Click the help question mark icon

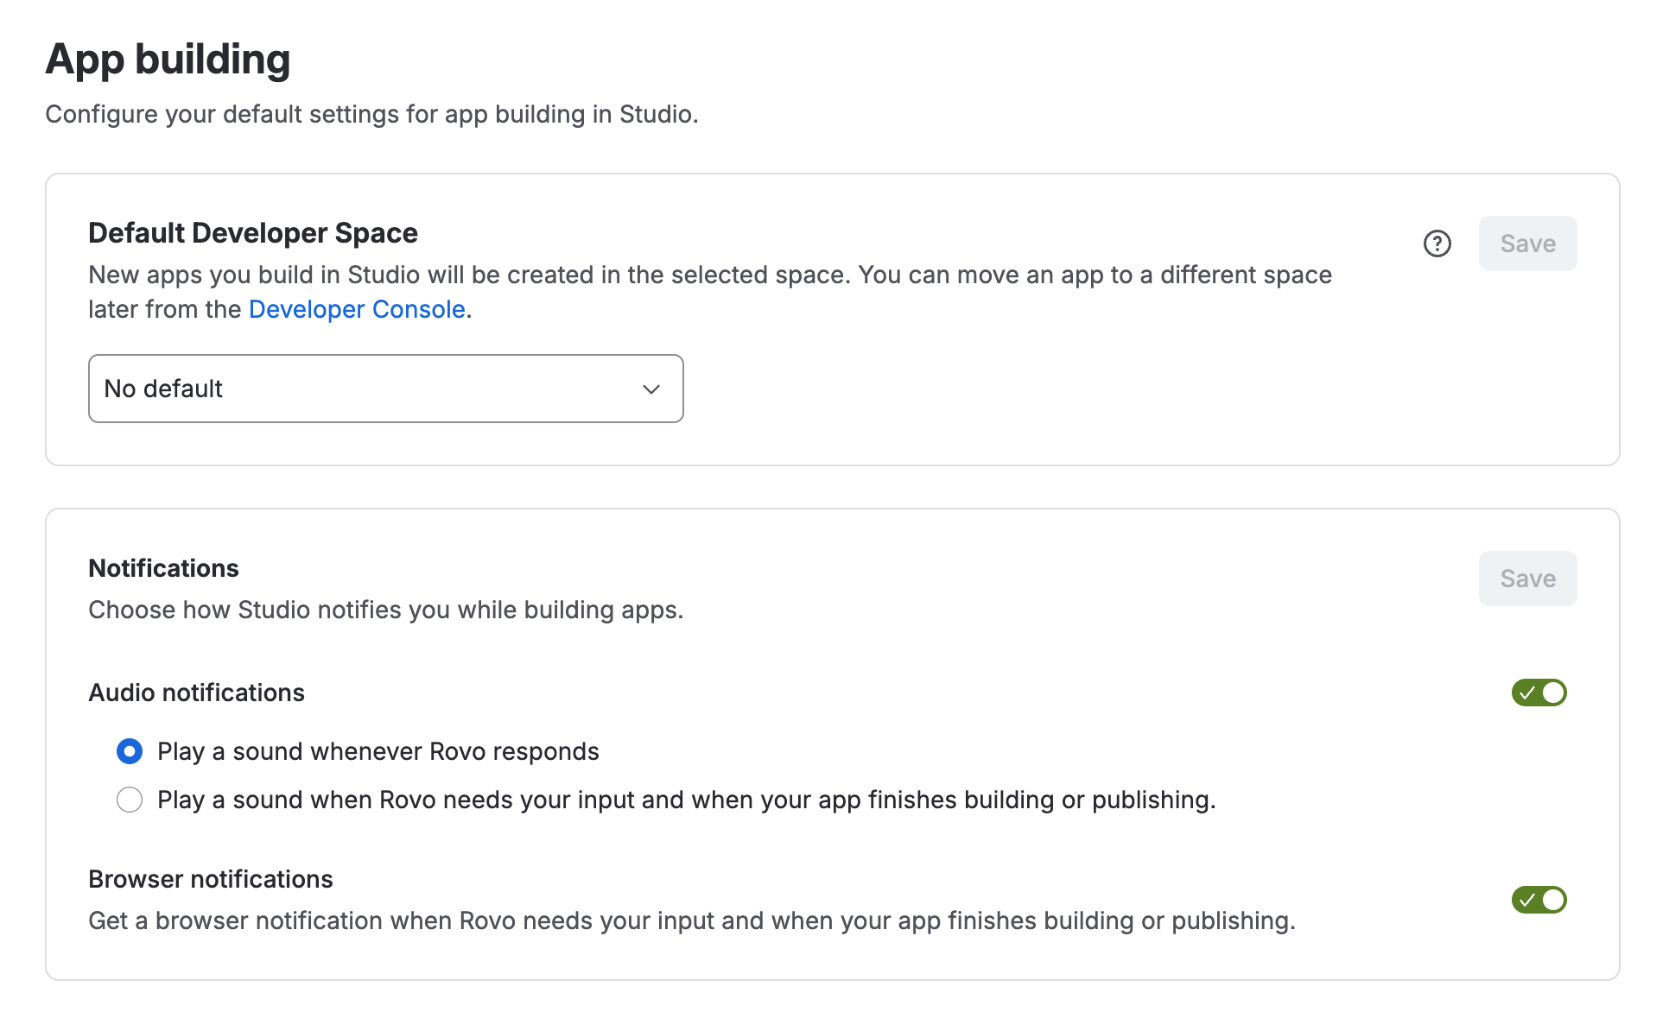tap(1437, 244)
